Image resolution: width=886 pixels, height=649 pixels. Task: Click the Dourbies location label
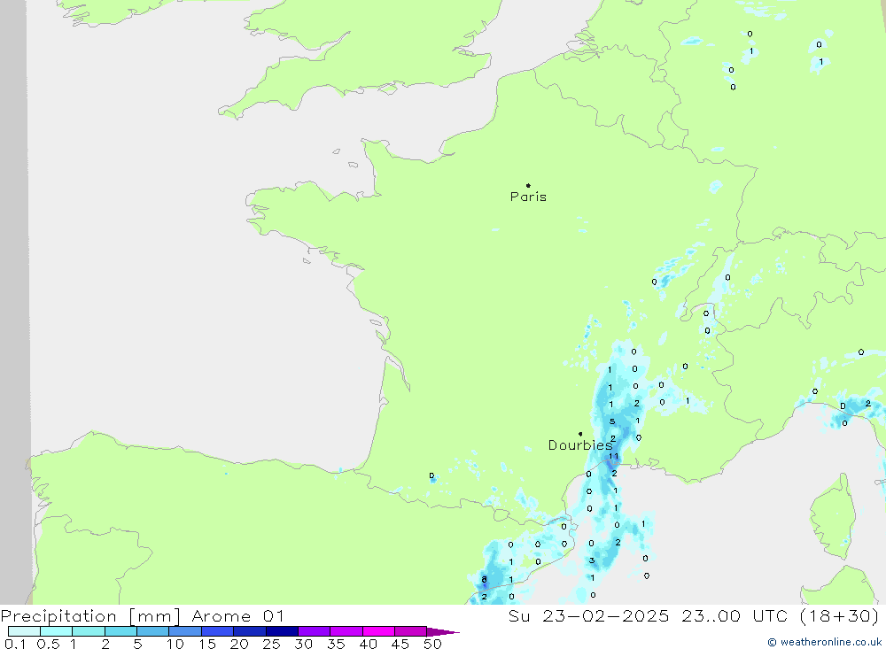(x=580, y=445)
